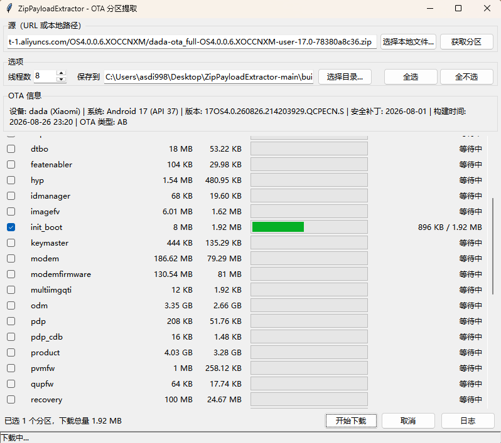Click 选择本地文件 button
This screenshot has width=501, height=443.
pos(408,42)
